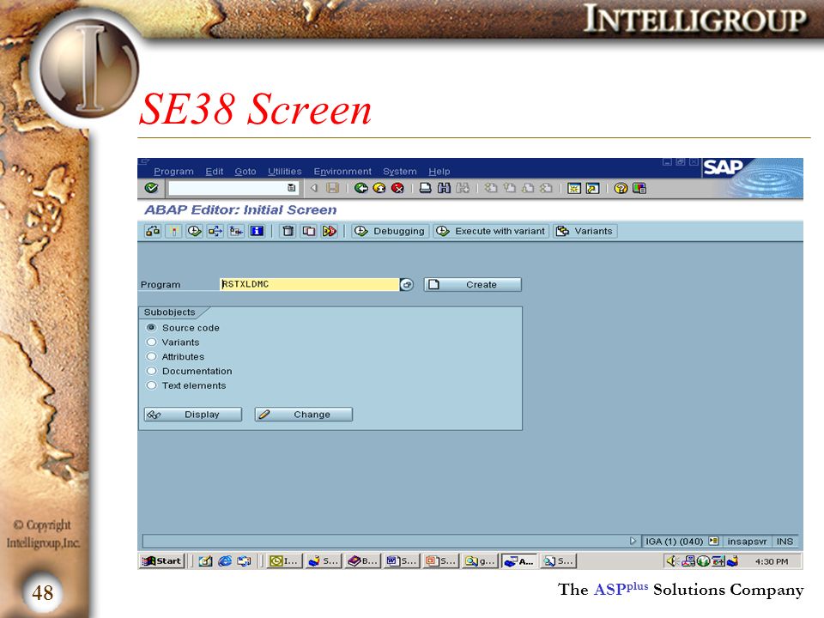Screen dimensions: 824x618
Task: Click the Copy program icon
Action: [x=309, y=231]
